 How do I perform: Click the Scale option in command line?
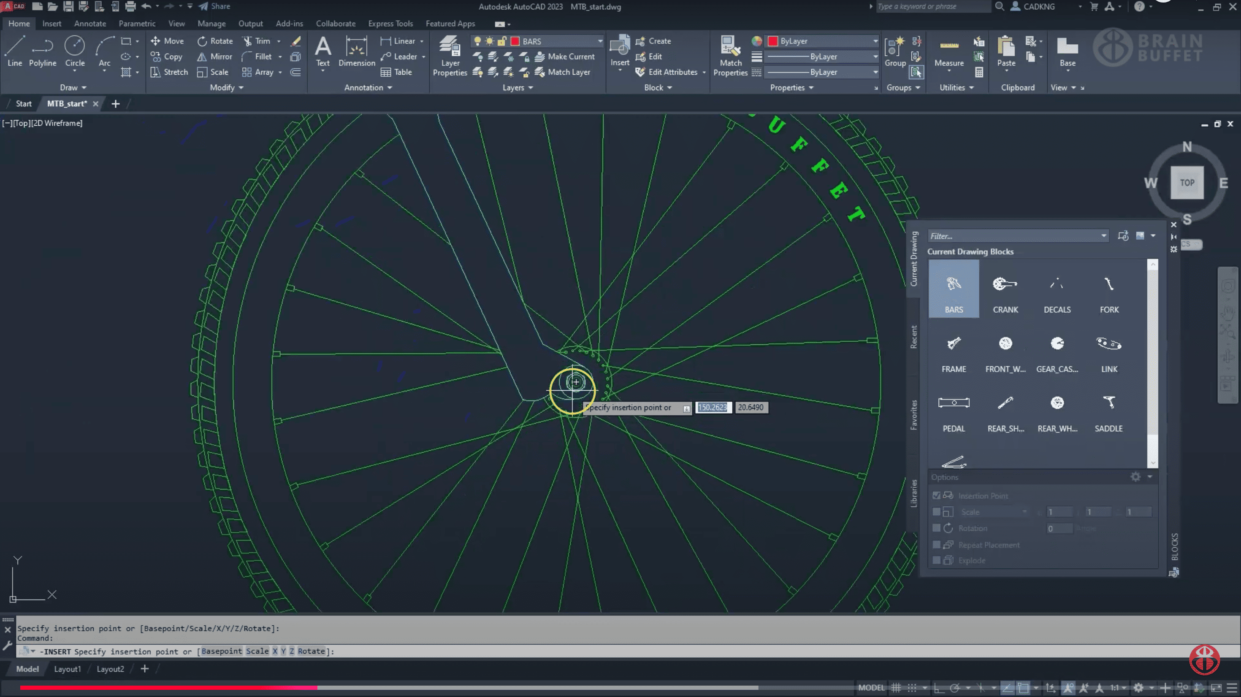point(257,651)
